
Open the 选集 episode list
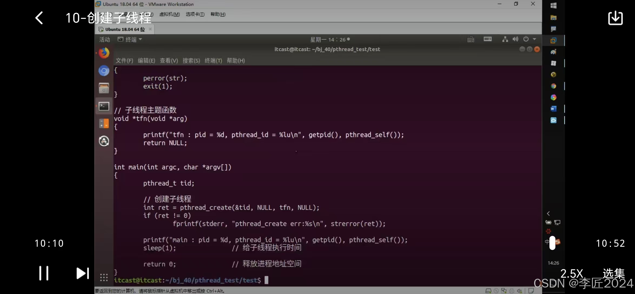[613, 273]
